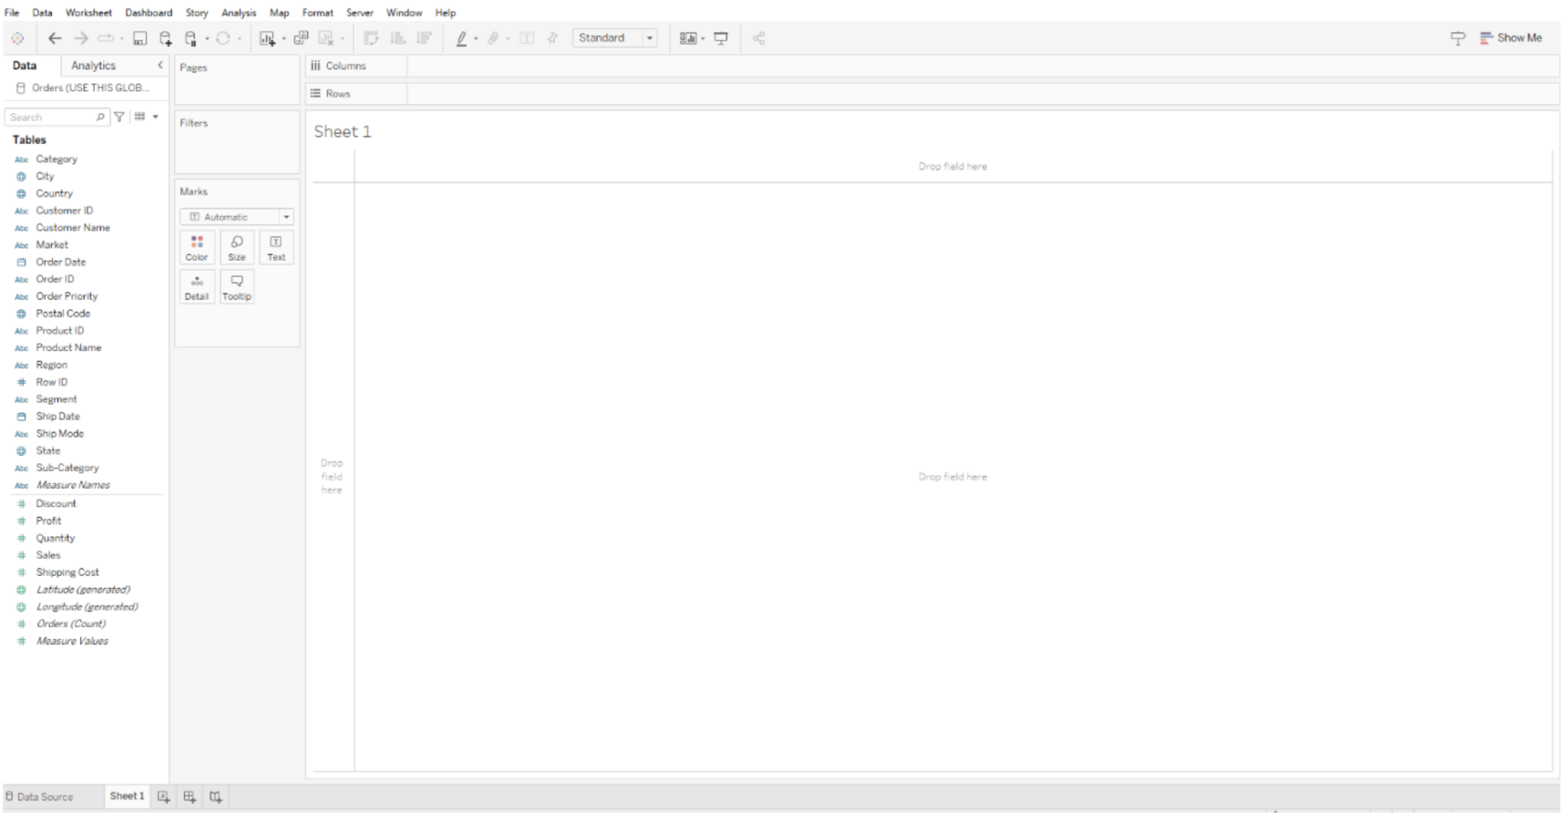Click the Share workbook icon
This screenshot has width=1562, height=814.
point(759,37)
